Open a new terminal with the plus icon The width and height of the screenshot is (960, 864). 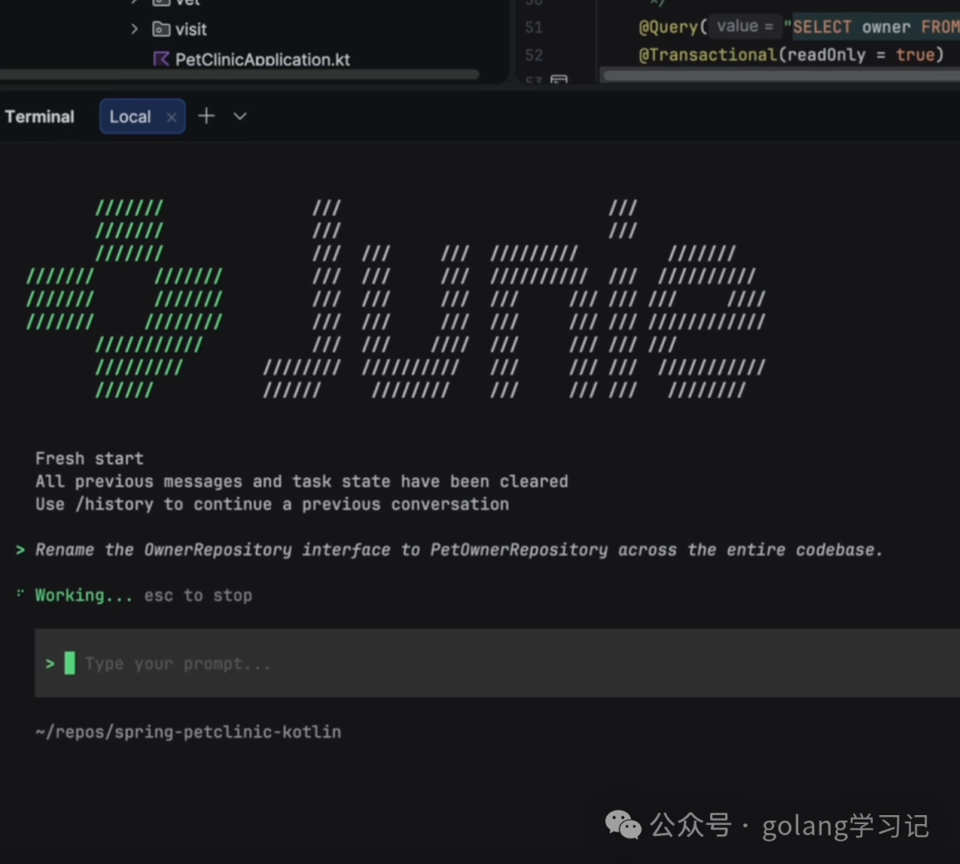tap(206, 116)
